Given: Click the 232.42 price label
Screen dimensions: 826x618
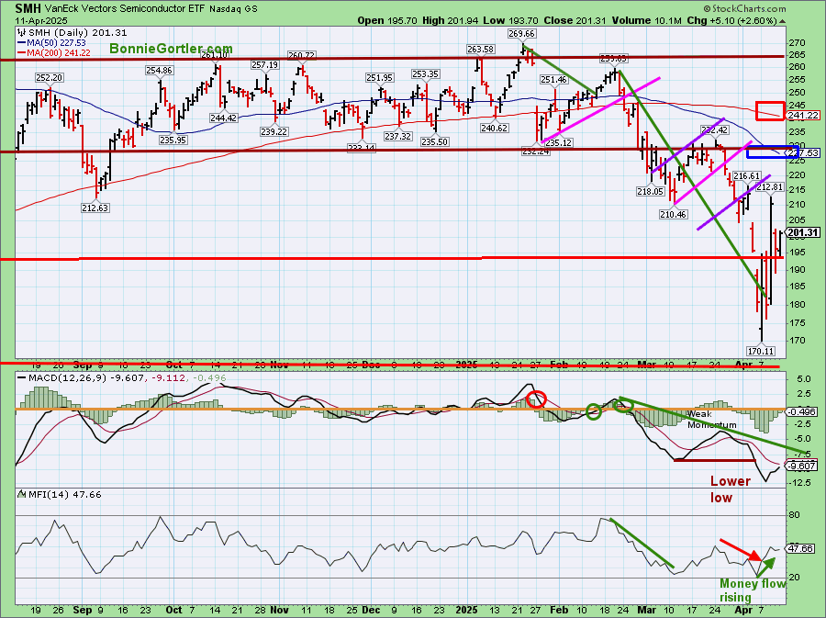Looking at the screenshot, I should pos(714,129).
